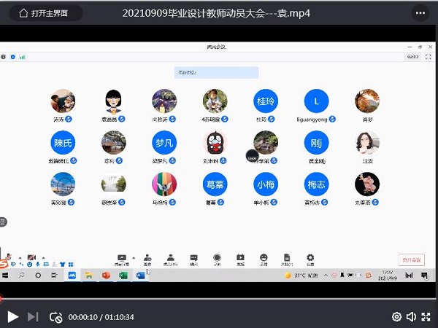
Task: Expand the system tray hidden icons chevron
Action: [x=326, y=276]
